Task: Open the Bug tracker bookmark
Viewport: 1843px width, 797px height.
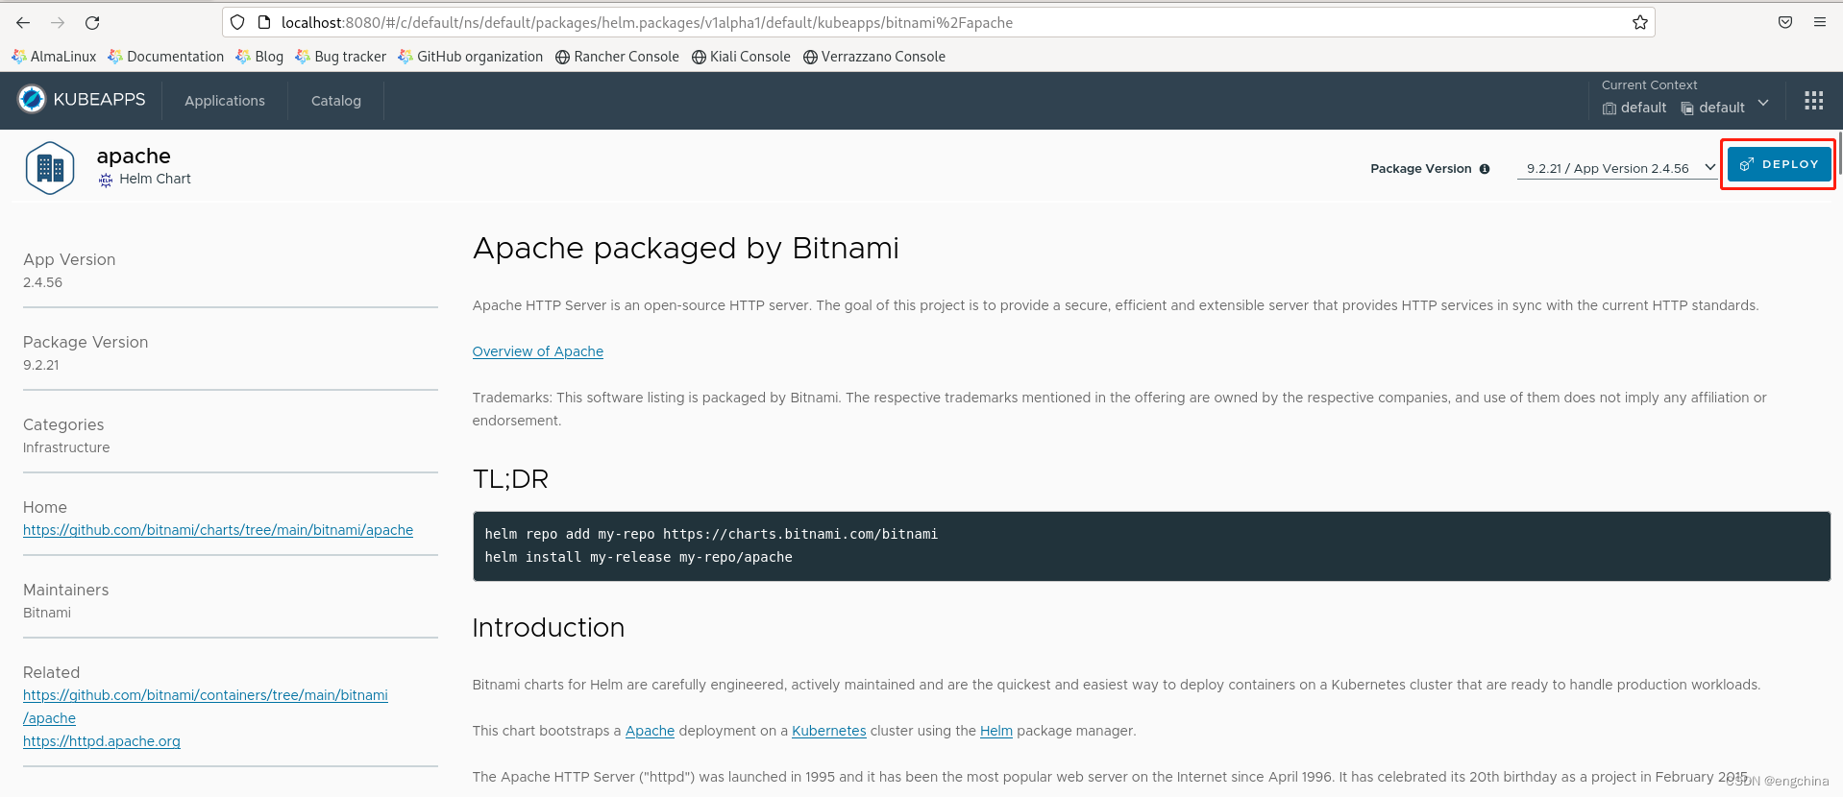Action: pos(340,57)
